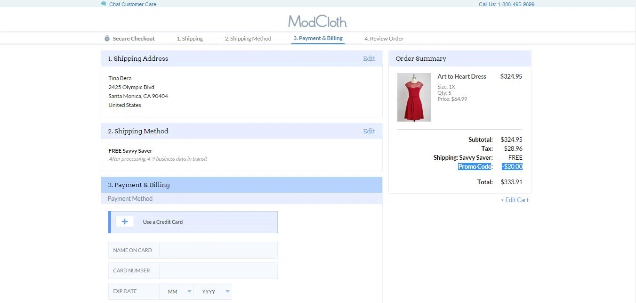Click the 4-9 business days transit note
The width and height of the screenshot is (636, 303).
[158, 159]
